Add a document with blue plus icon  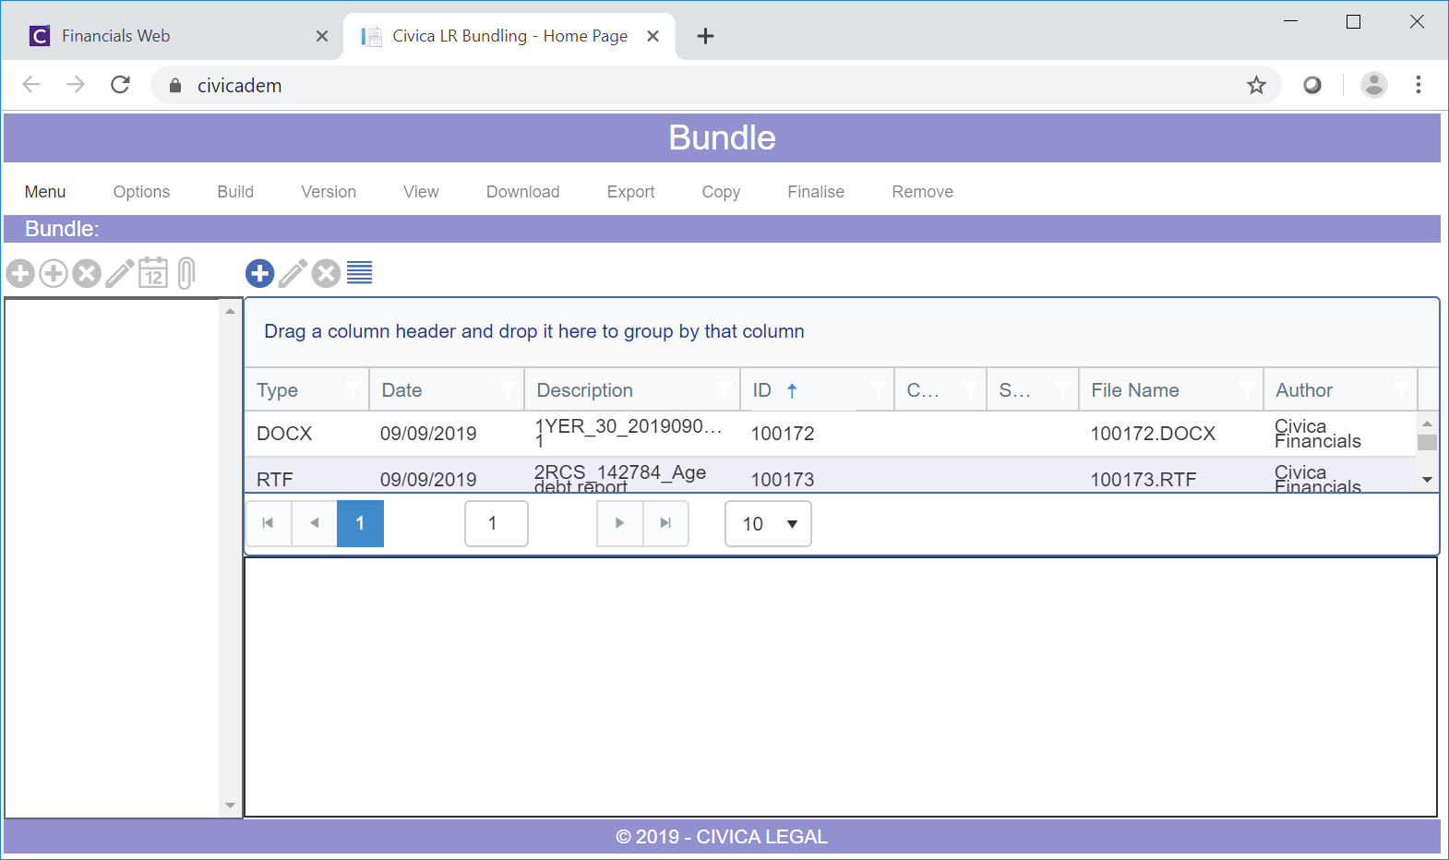[x=260, y=273]
